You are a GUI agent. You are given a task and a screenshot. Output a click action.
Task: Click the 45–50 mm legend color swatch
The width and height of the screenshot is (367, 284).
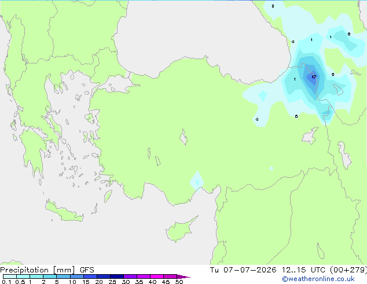(170, 276)
